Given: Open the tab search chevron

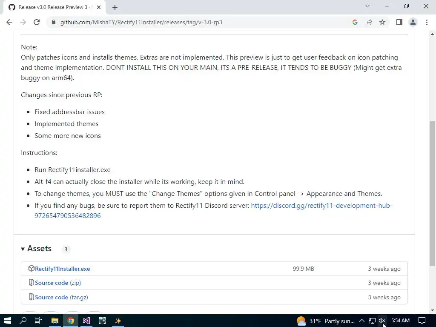Looking at the screenshot, I should click(367, 6).
